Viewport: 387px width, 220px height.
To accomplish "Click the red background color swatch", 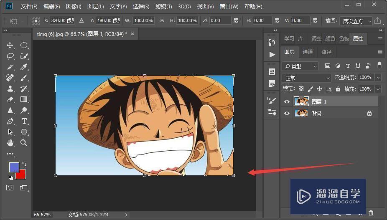I will pyautogui.click(x=22, y=175).
